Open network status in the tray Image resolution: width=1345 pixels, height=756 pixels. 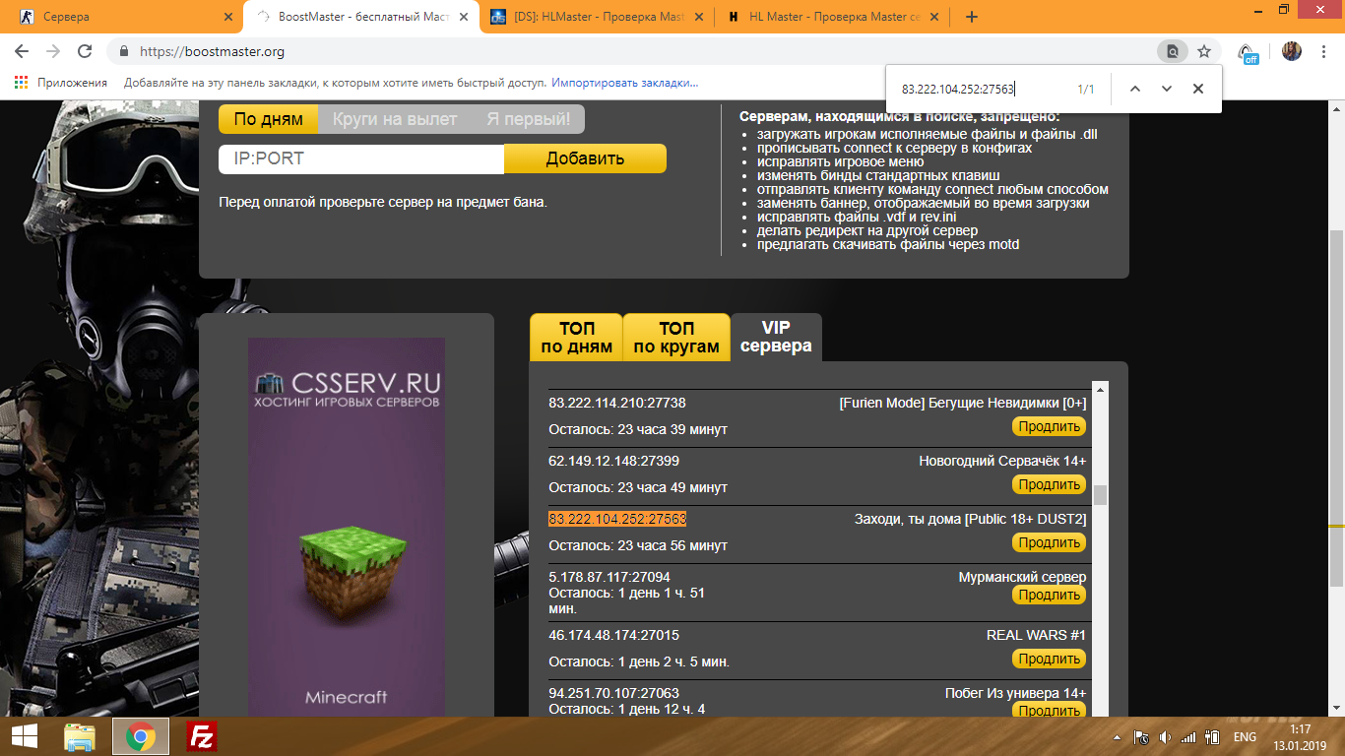[x=1188, y=737]
